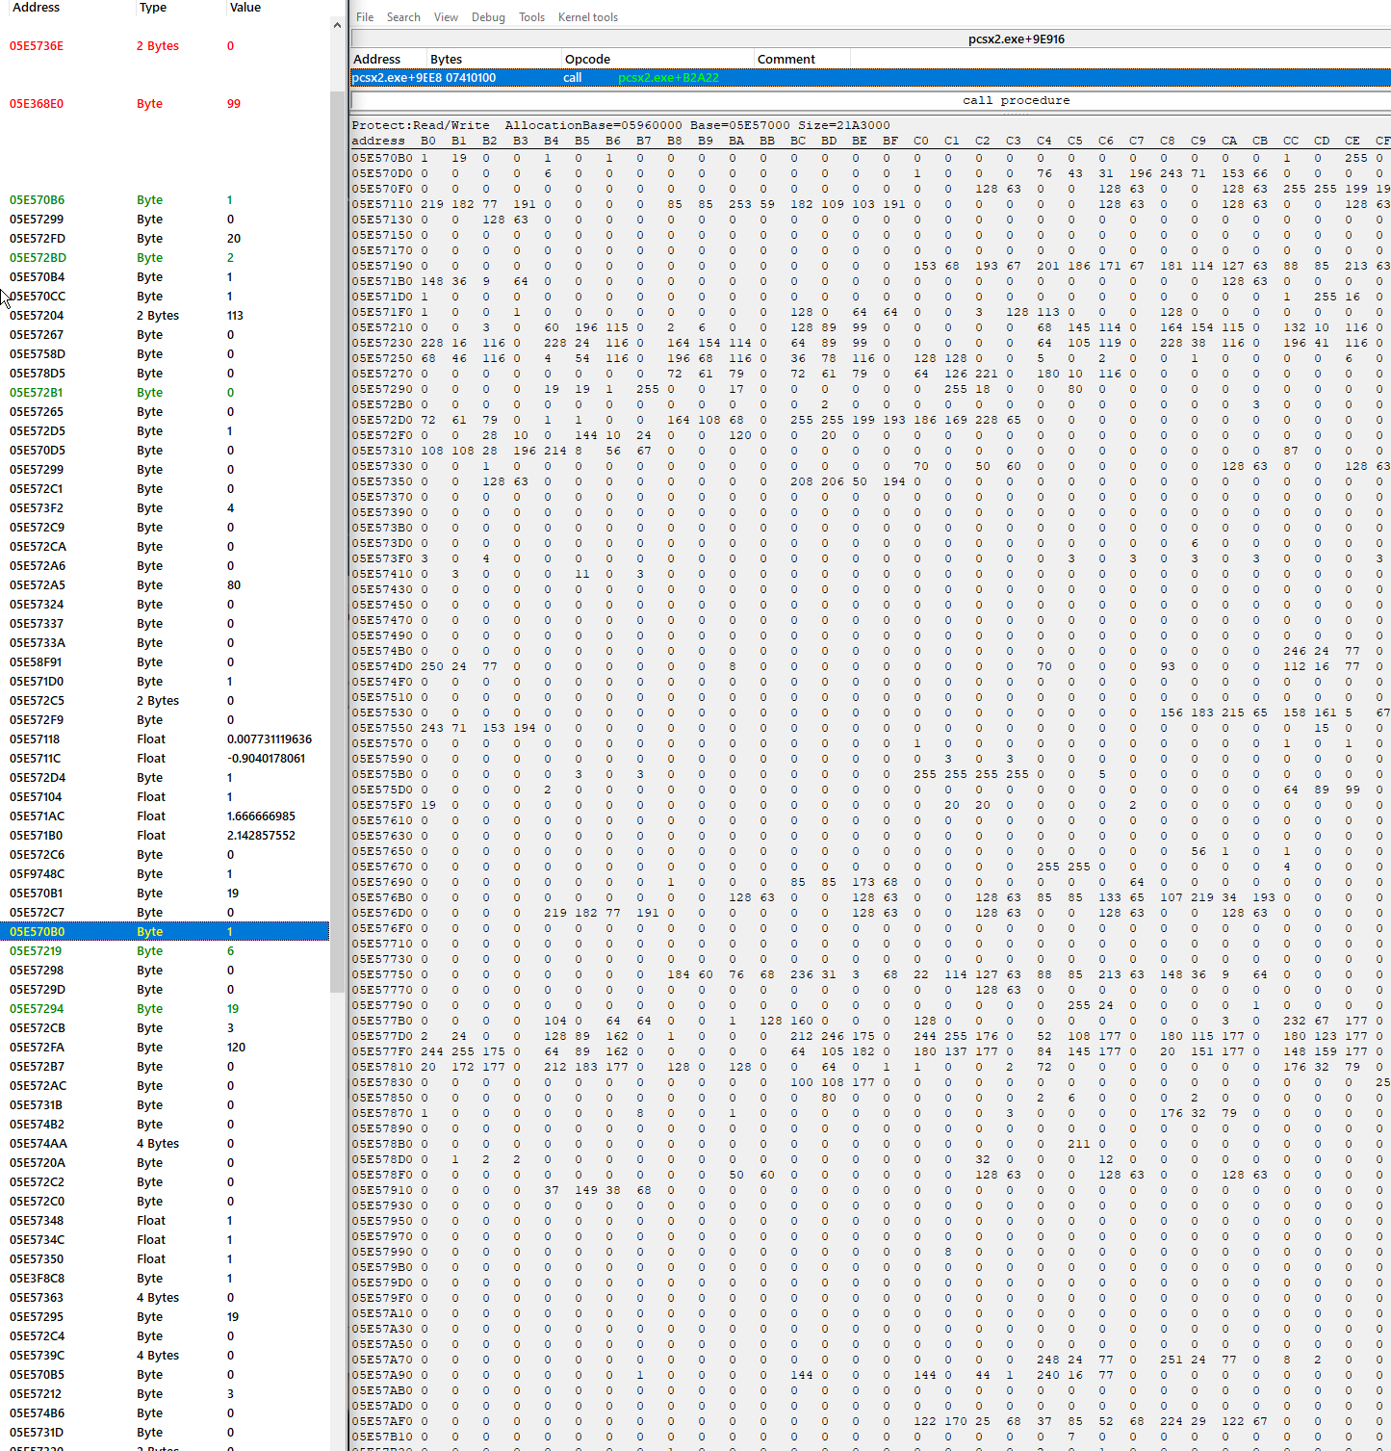This screenshot has width=1391, height=1451.
Task: Click the Bytes column header in disassembler
Action: [446, 59]
